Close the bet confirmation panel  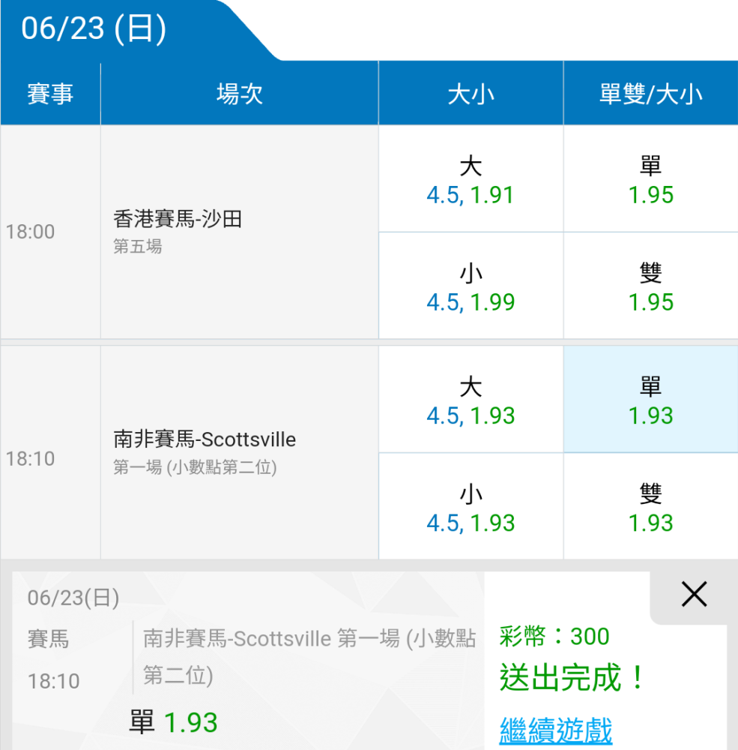694,595
